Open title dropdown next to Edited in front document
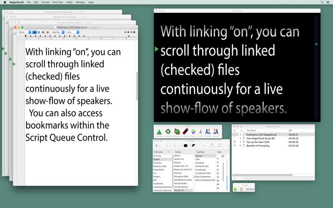 click(x=99, y=27)
